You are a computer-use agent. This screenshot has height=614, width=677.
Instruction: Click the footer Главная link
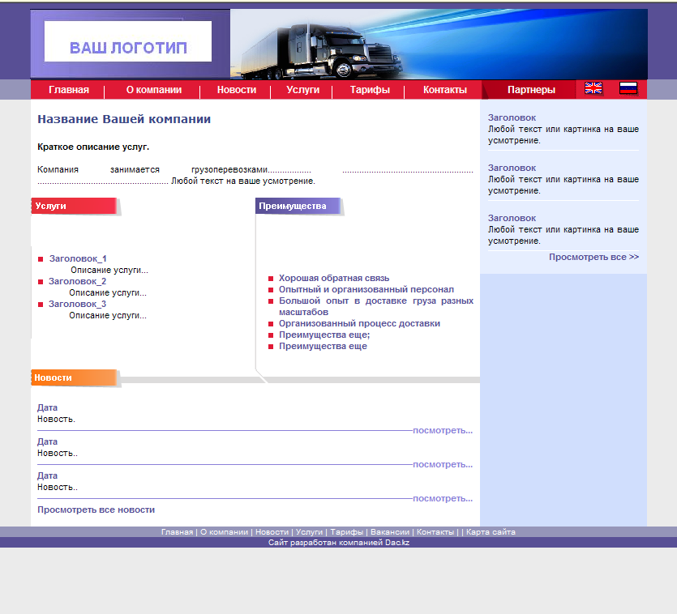click(177, 532)
